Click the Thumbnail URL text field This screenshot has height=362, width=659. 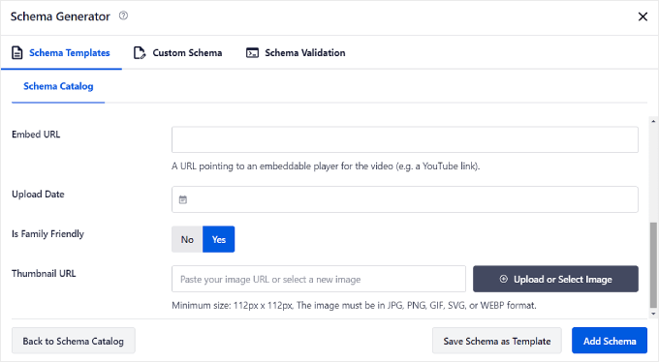[x=319, y=279]
